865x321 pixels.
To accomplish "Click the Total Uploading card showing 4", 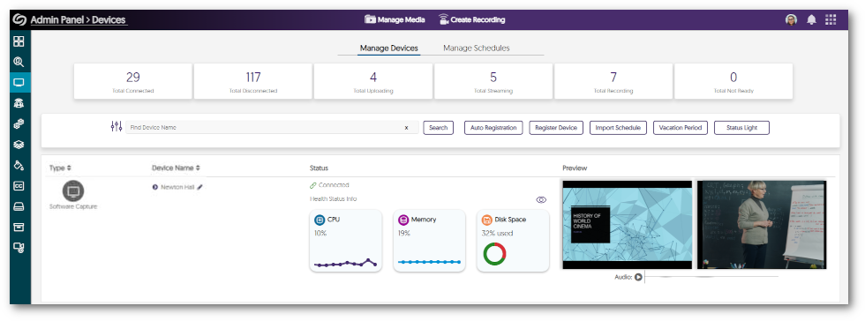I will [372, 81].
